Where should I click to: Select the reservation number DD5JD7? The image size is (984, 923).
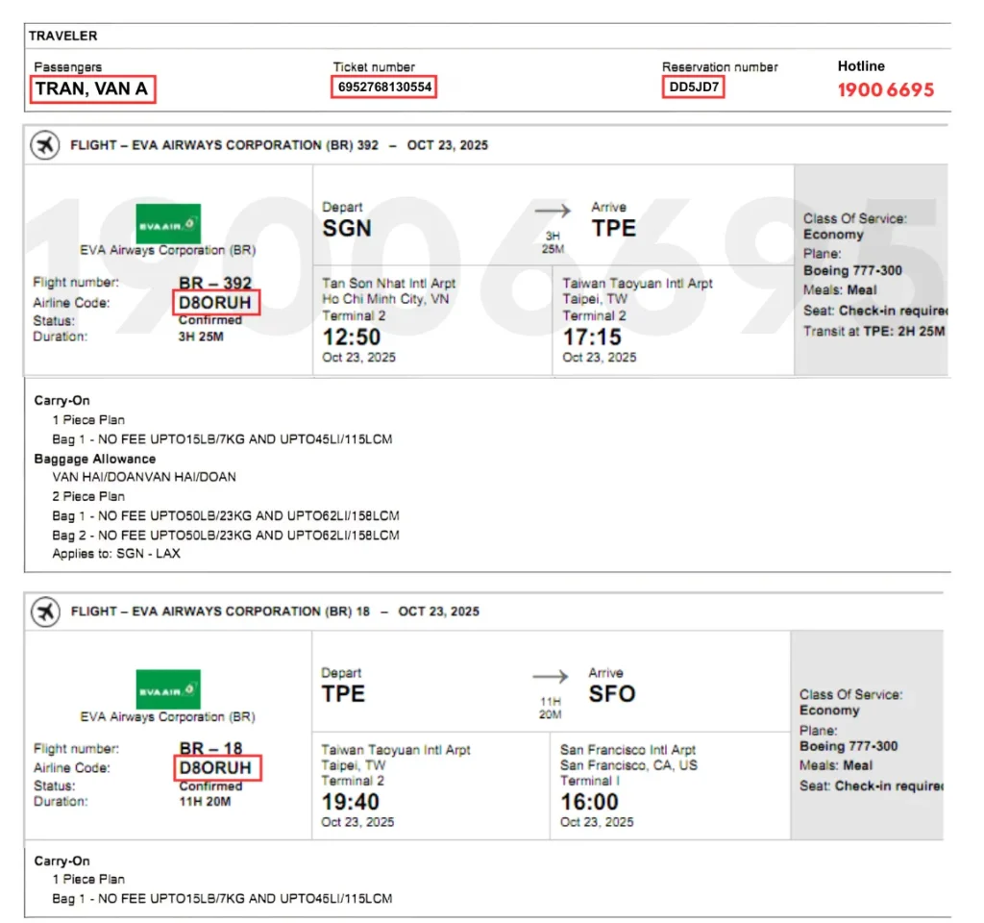694,85
